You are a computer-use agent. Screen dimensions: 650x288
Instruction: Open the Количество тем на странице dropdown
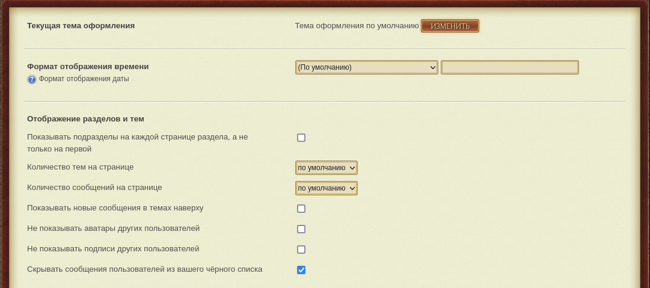[327, 168]
